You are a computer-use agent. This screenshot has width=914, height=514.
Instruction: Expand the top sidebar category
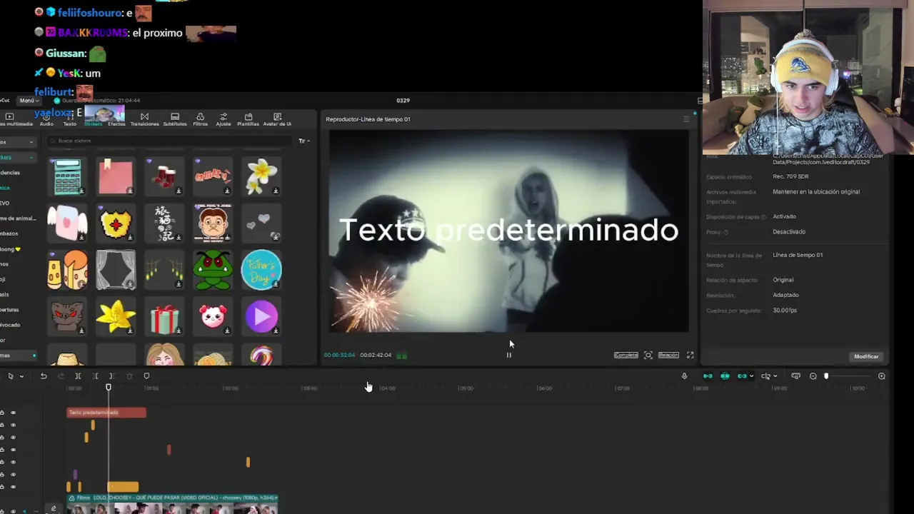(31, 142)
